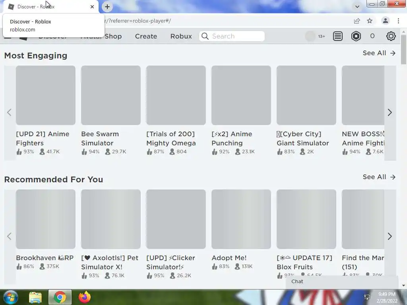Open the Mighty Omega game thumbnail
This screenshot has width=407, height=305.
(176, 95)
